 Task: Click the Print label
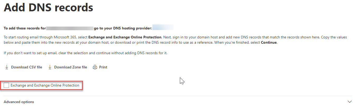point(103,67)
